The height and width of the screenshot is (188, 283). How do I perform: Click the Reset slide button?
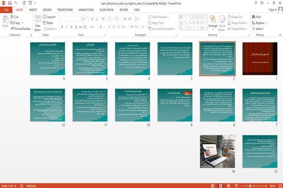point(48,23)
